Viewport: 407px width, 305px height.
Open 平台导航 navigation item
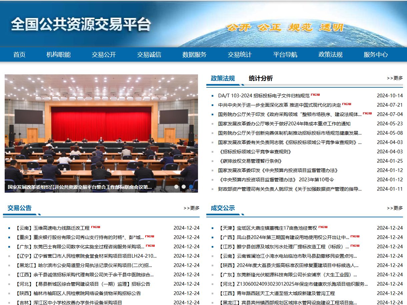pyautogui.click(x=285, y=55)
